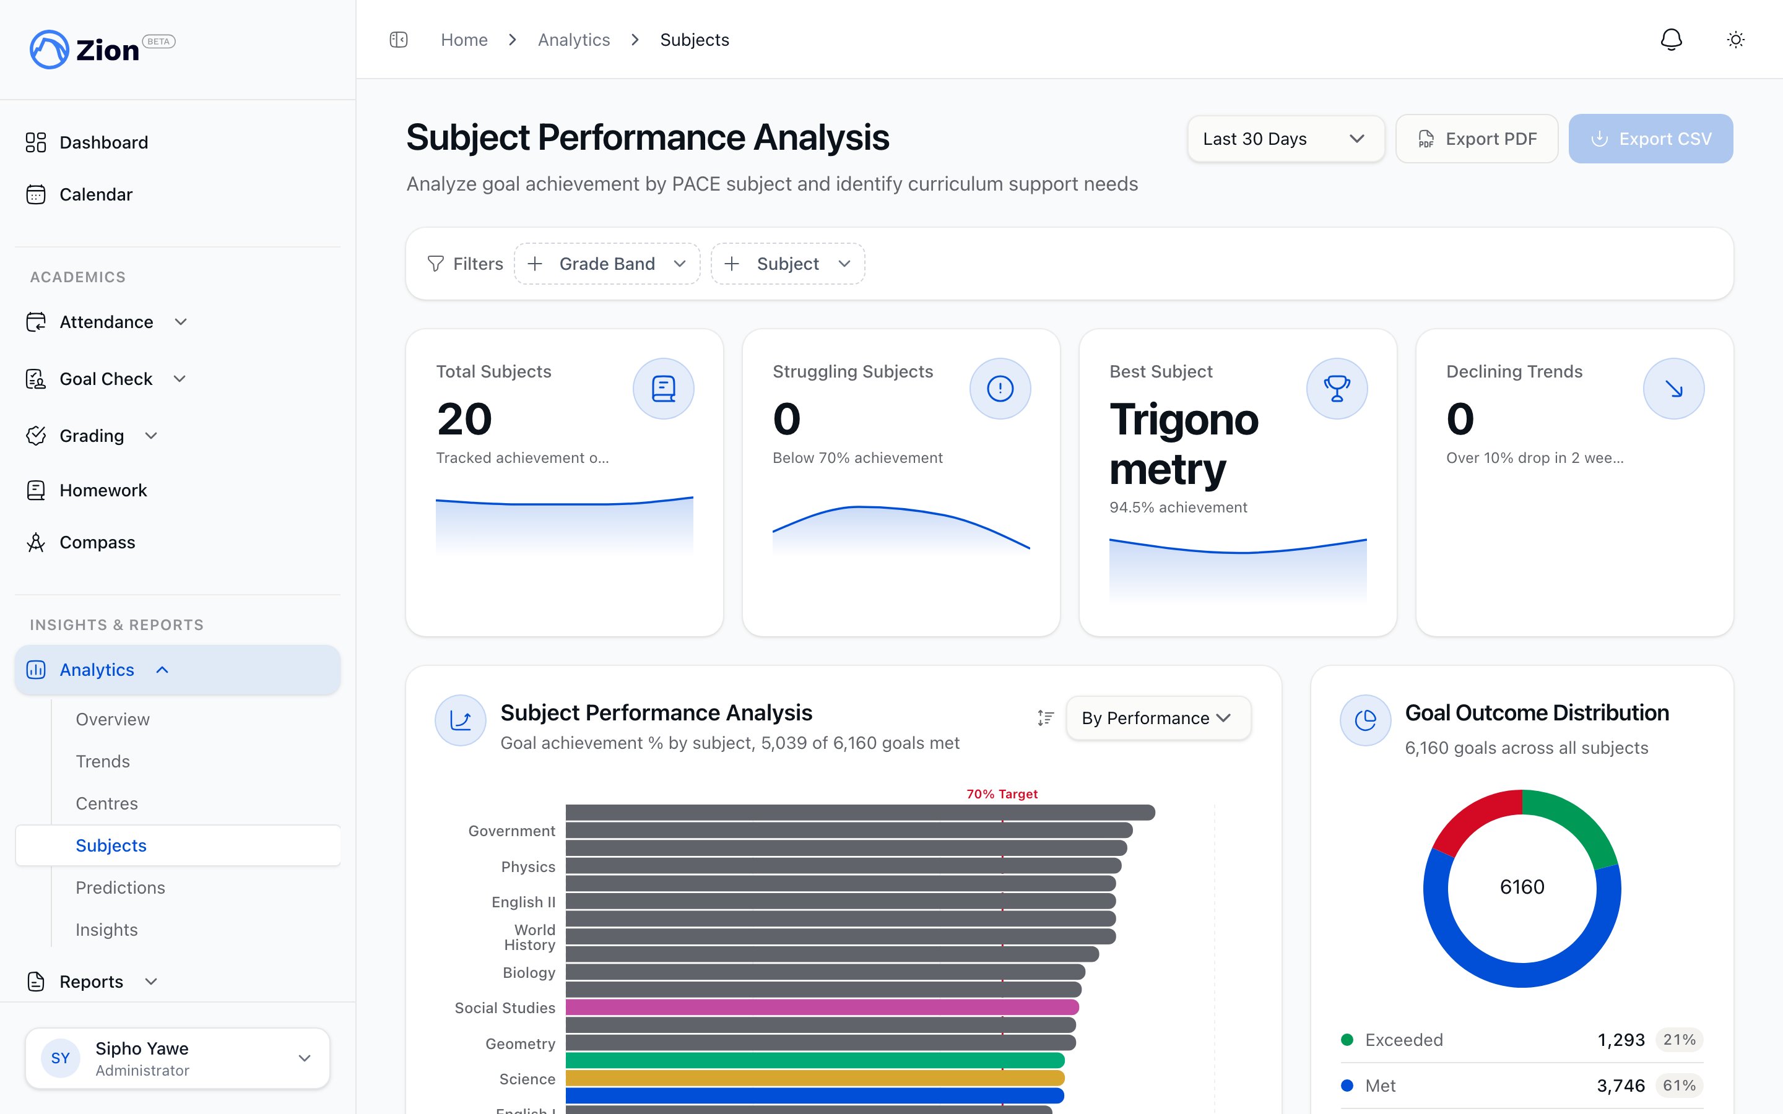Open the Homework page
Viewport: 1783px width, 1114px height.
tap(178, 490)
